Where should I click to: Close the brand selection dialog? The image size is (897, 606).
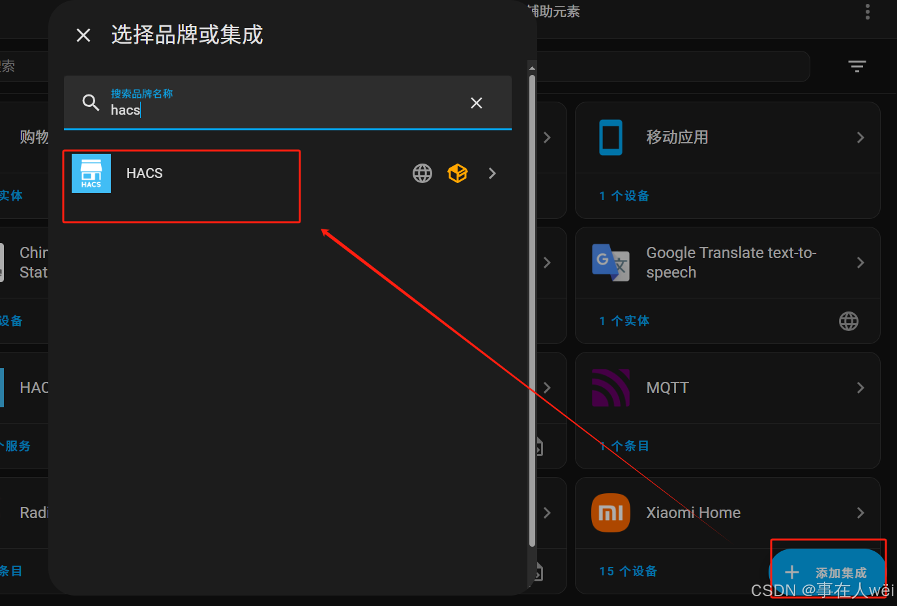[83, 35]
